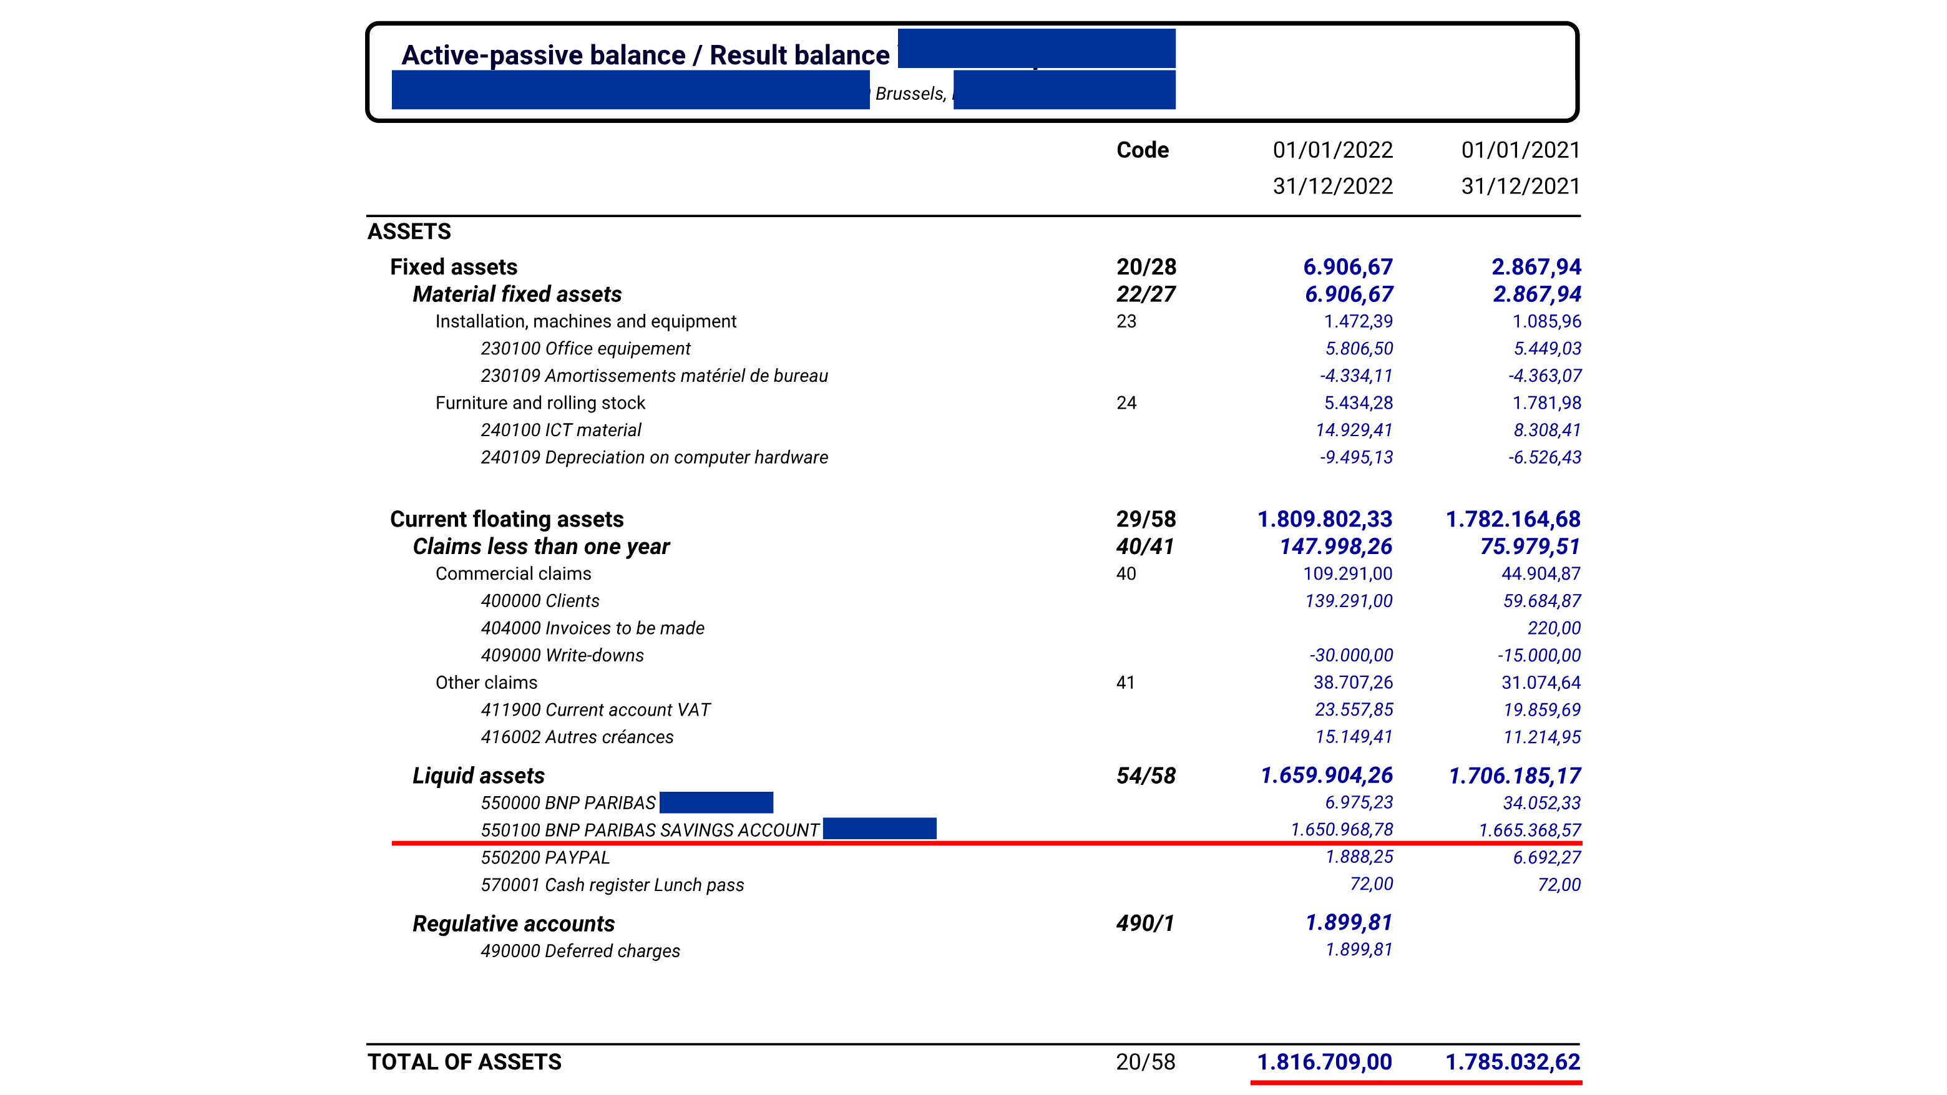
Task: Select code 54/58
Action: (1146, 776)
